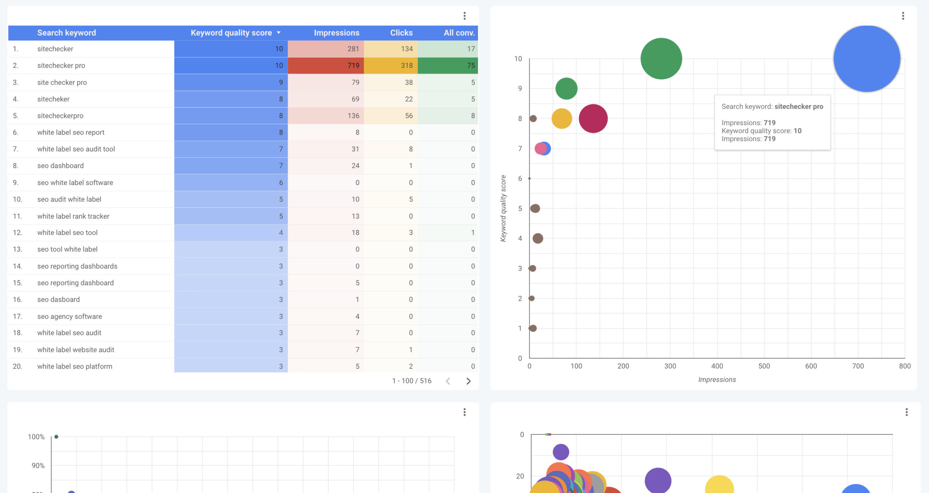Image resolution: width=929 pixels, height=493 pixels.
Task: Select the white label seo report row
Action: pos(71,132)
